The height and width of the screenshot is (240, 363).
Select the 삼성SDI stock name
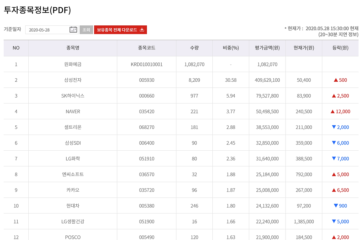point(73,143)
